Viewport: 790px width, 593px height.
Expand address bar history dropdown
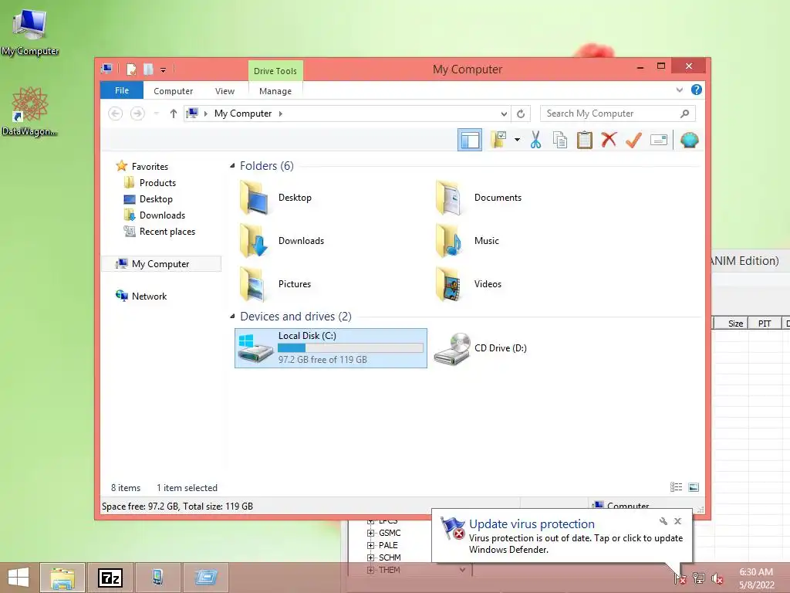[504, 114]
